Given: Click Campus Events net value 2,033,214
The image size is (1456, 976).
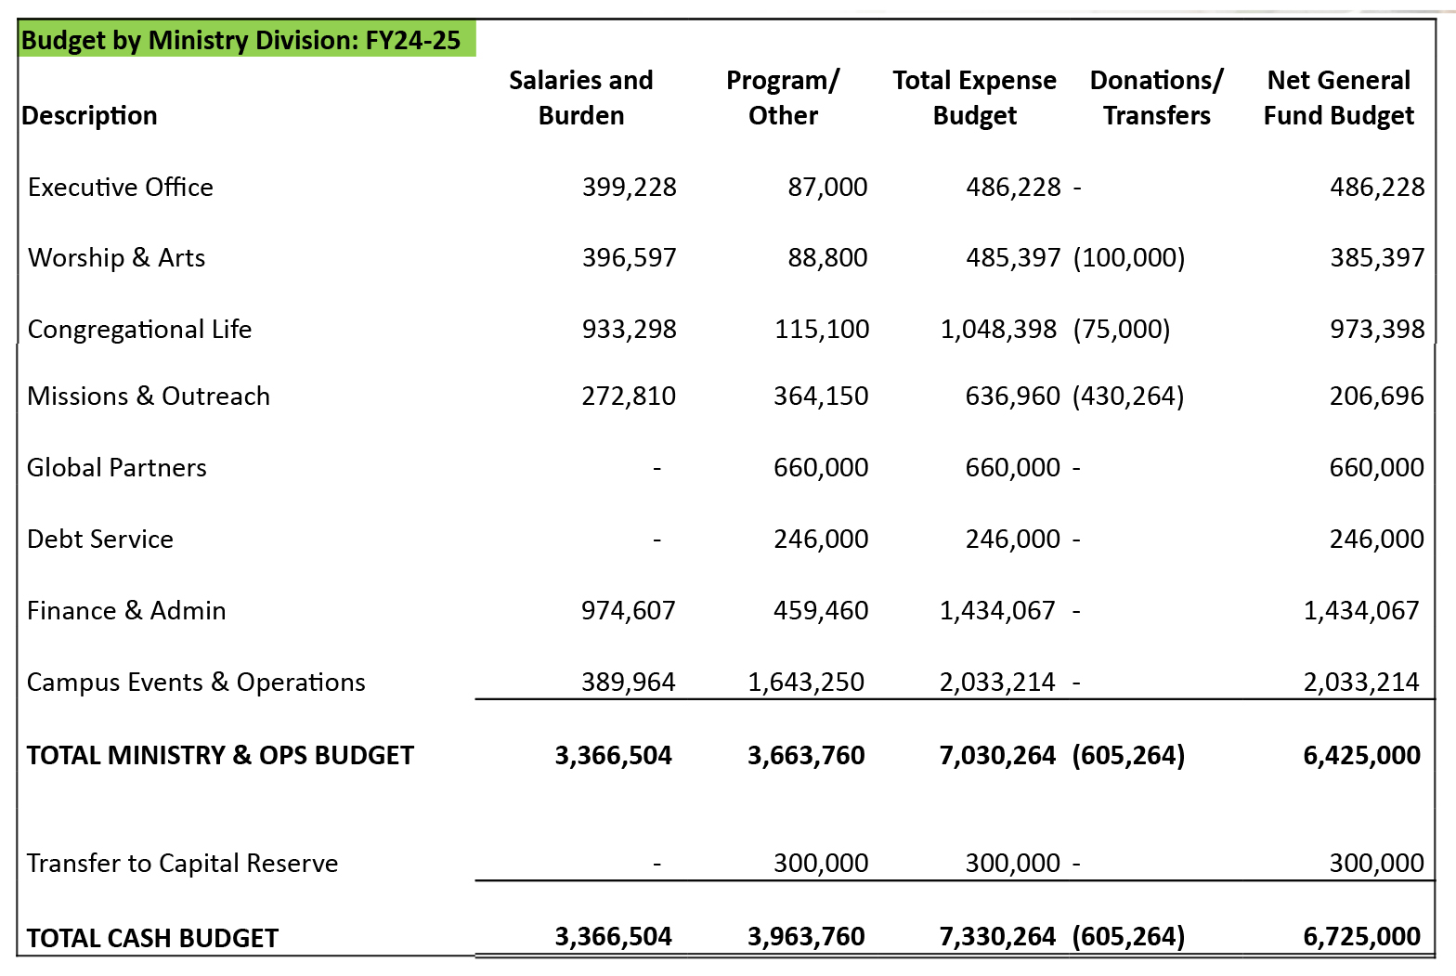Looking at the screenshot, I should (x=1361, y=683).
